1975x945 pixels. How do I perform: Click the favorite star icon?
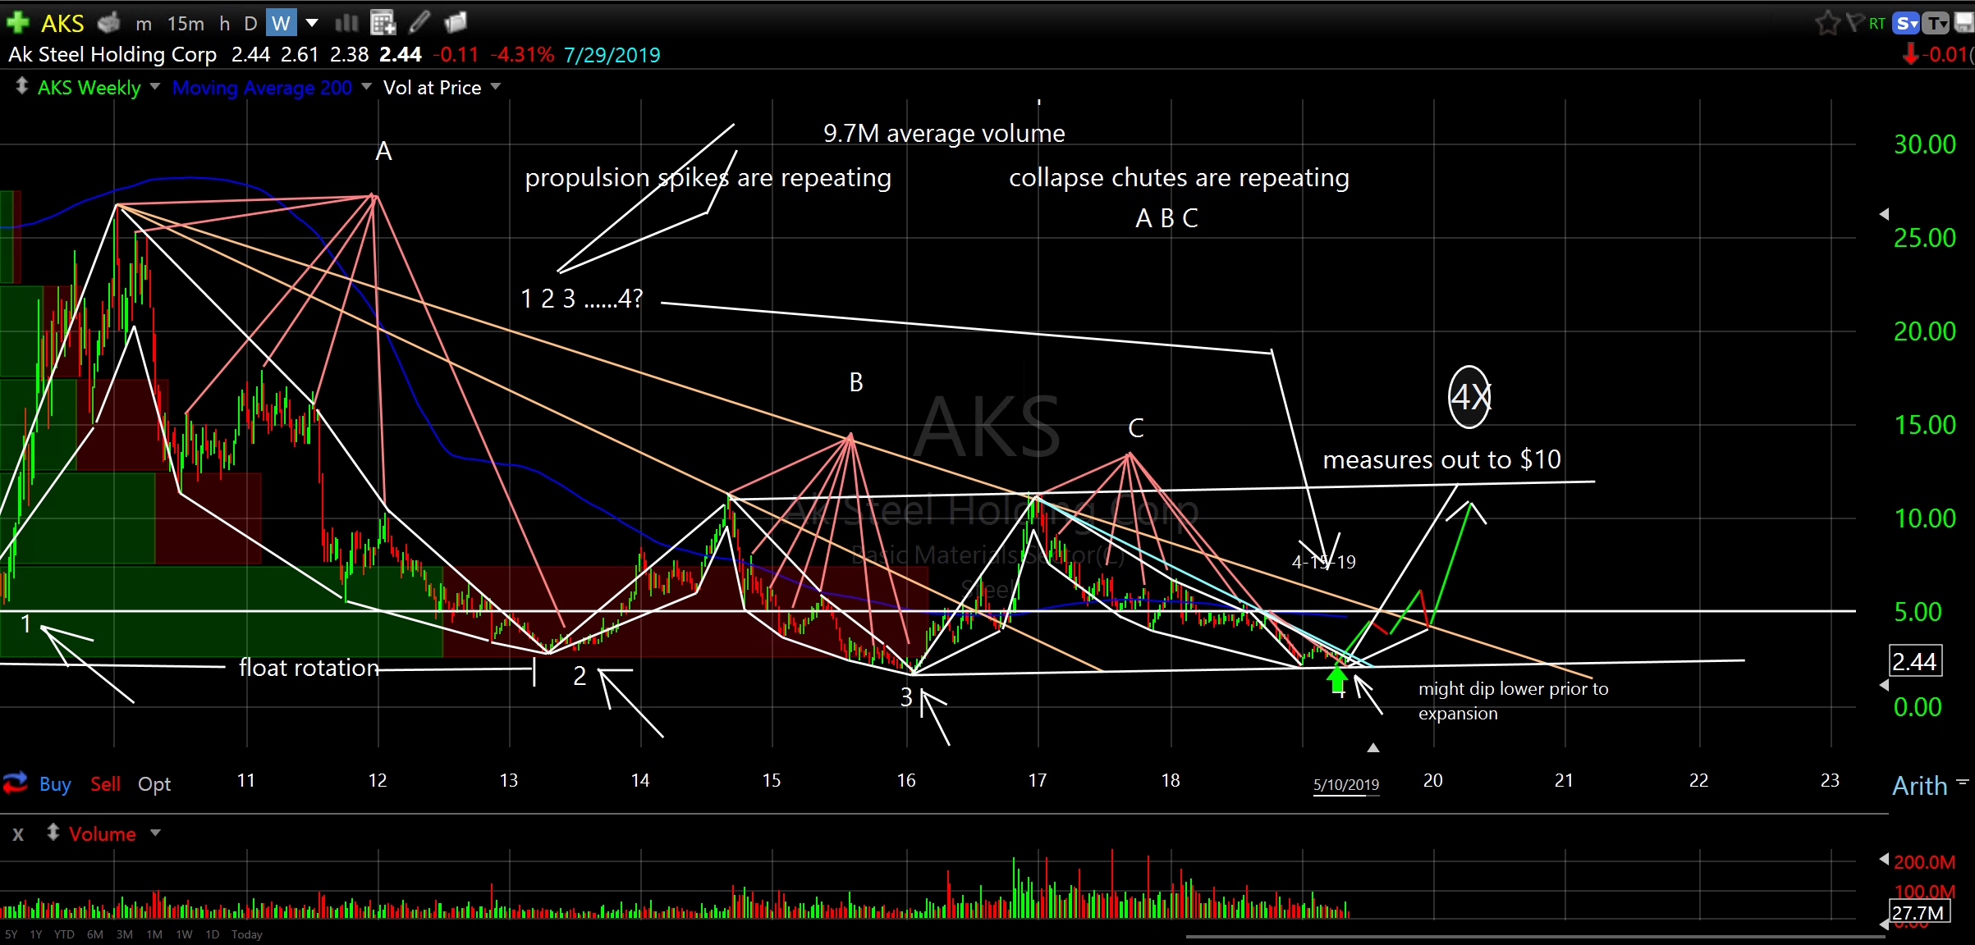[x=1827, y=22]
